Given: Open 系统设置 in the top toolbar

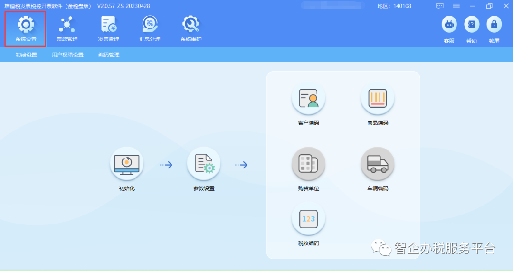Looking at the screenshot, I should [26, 29].
